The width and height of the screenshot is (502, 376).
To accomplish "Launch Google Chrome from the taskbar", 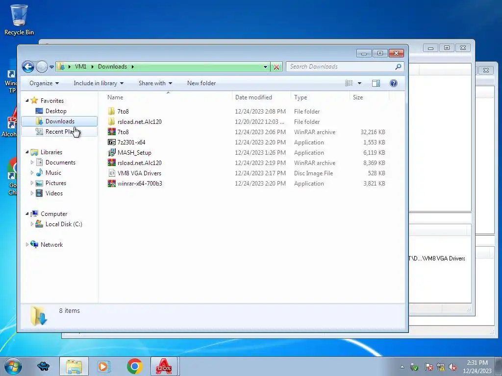I will point(134,366).
